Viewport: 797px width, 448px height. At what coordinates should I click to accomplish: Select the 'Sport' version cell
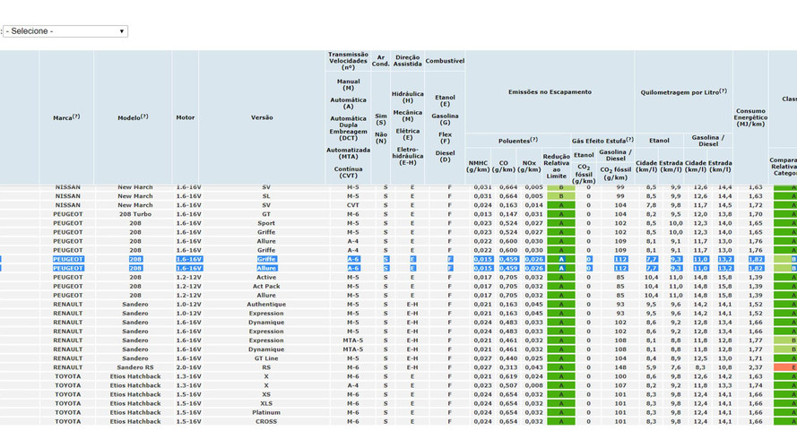[266, 223]
